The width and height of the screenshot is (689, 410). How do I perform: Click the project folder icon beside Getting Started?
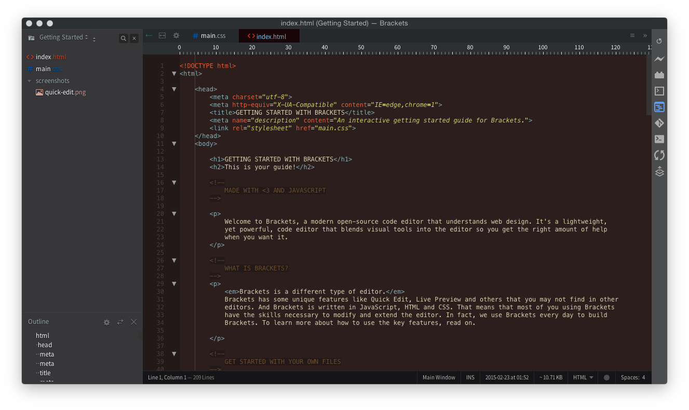coord(32,37)
